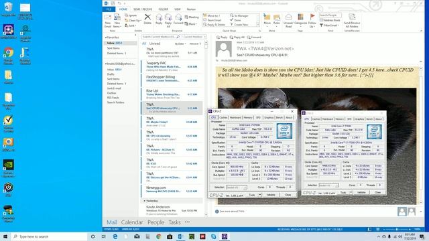Click the message list vertical scrollbar
429x241 pixels.
coord(206,128)
